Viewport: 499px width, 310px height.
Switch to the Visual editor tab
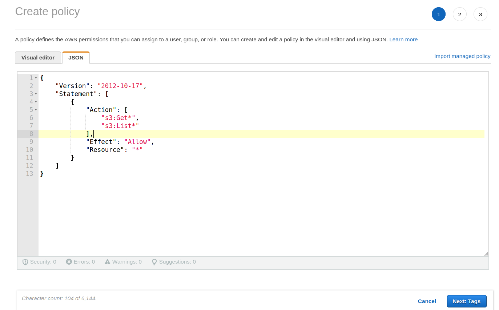38,57
